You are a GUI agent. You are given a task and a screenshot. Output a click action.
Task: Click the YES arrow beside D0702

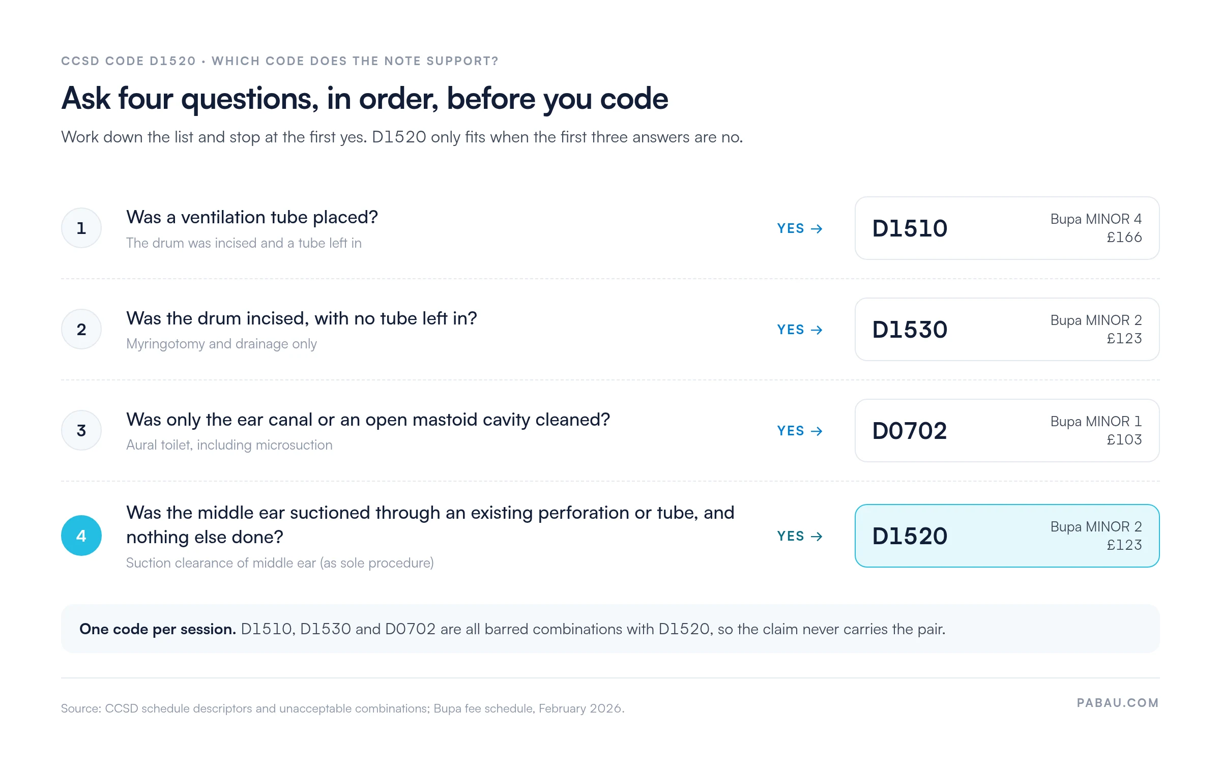pos(800,431)
